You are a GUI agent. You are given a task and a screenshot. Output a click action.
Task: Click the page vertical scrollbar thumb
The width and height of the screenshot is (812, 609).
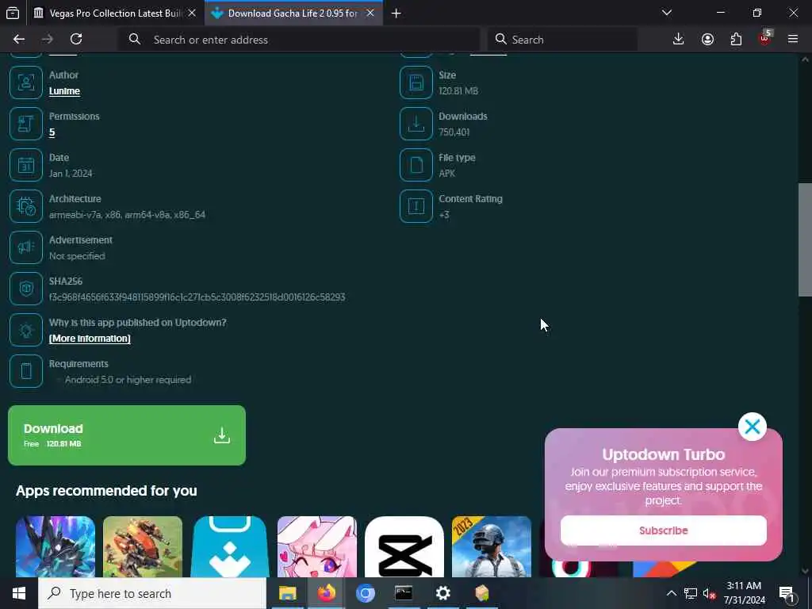(x=805, y=239)
